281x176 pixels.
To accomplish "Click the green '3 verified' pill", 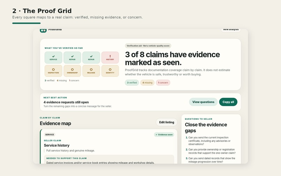I will tap(132, 83).
